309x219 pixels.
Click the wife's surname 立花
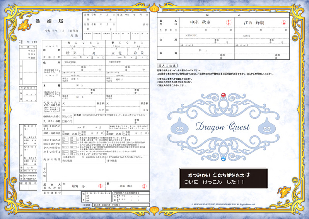pyautogui.click(x=116, y=53)
